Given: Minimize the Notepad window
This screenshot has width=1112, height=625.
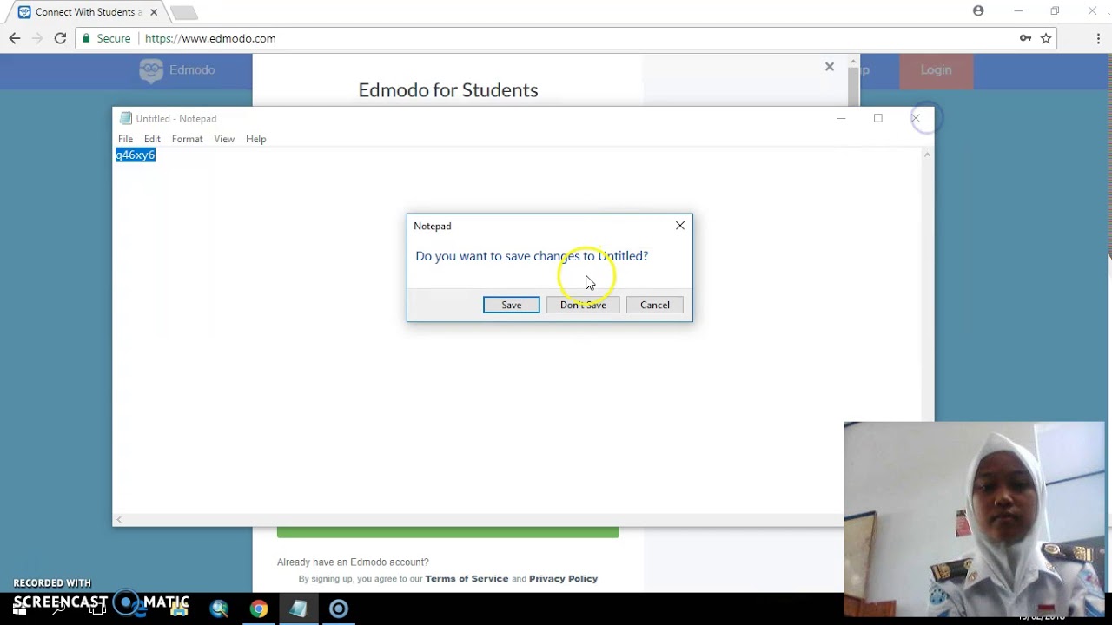Looking at the screenshot, I should [841, 118].
